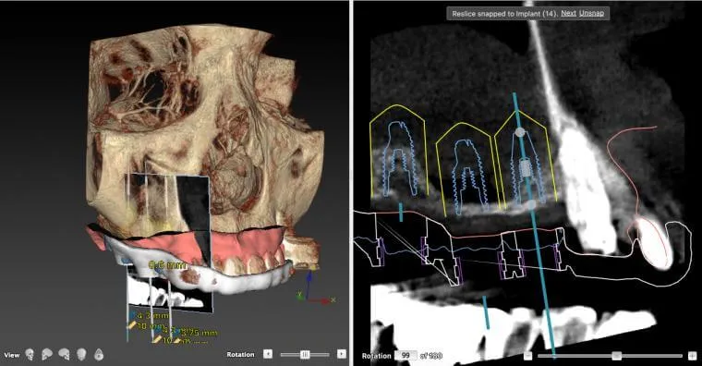The width and height of the screenshot is (702, 366).
Task: Click the 3D view rotation slider handle
Action: pos(306,354)
